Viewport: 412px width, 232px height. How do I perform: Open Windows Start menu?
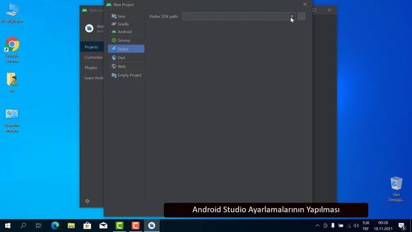tap(8, 226)
